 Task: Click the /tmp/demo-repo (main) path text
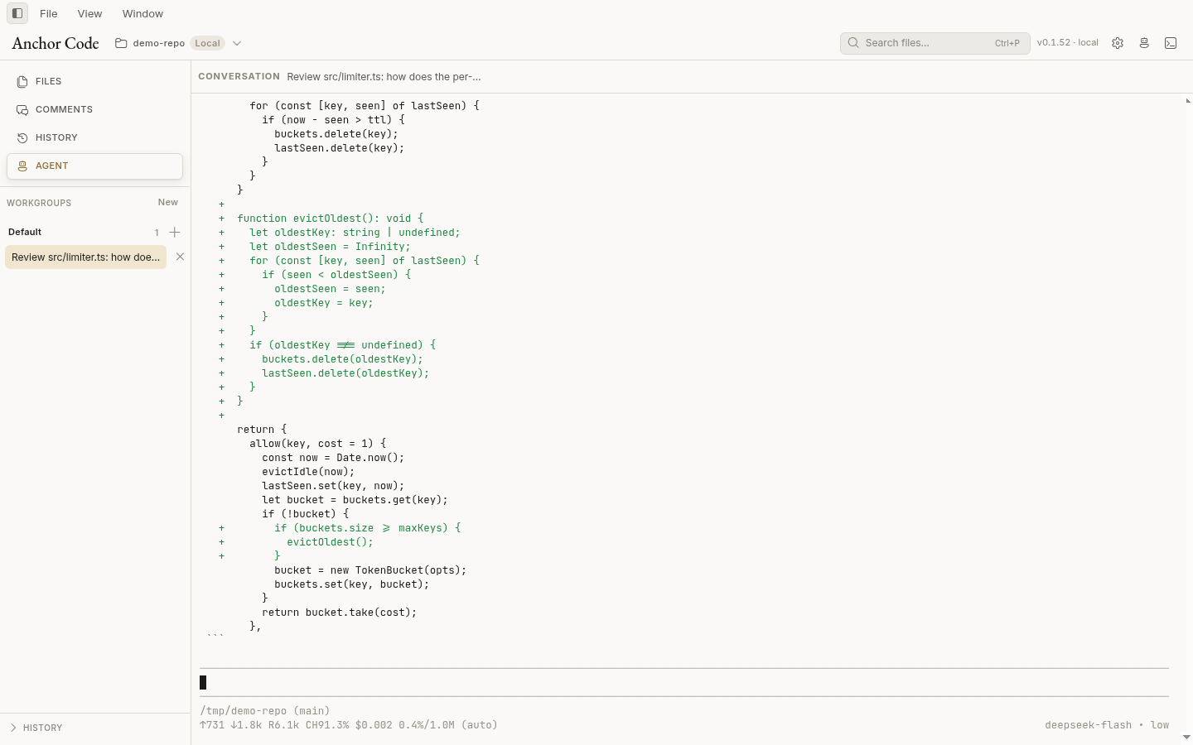pos(265,711)
